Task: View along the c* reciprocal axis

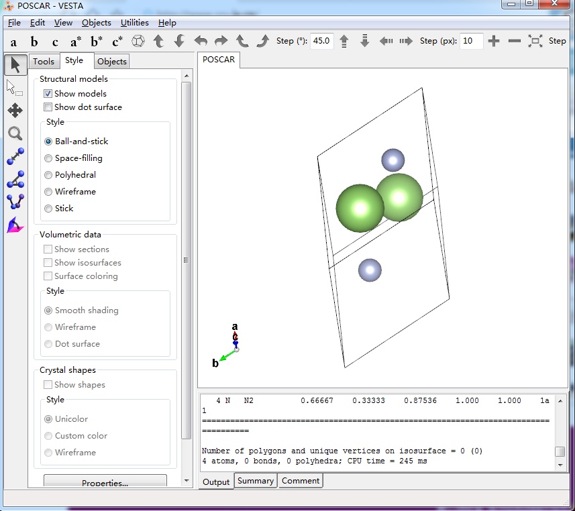Action: (117, 42)
